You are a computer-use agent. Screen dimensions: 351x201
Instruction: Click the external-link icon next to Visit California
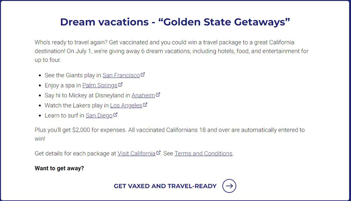click(x=158, y=153)
